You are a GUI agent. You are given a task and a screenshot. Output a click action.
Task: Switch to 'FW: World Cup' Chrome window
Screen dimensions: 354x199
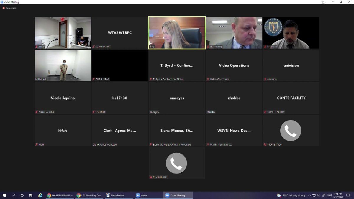[x=89, y=195]
